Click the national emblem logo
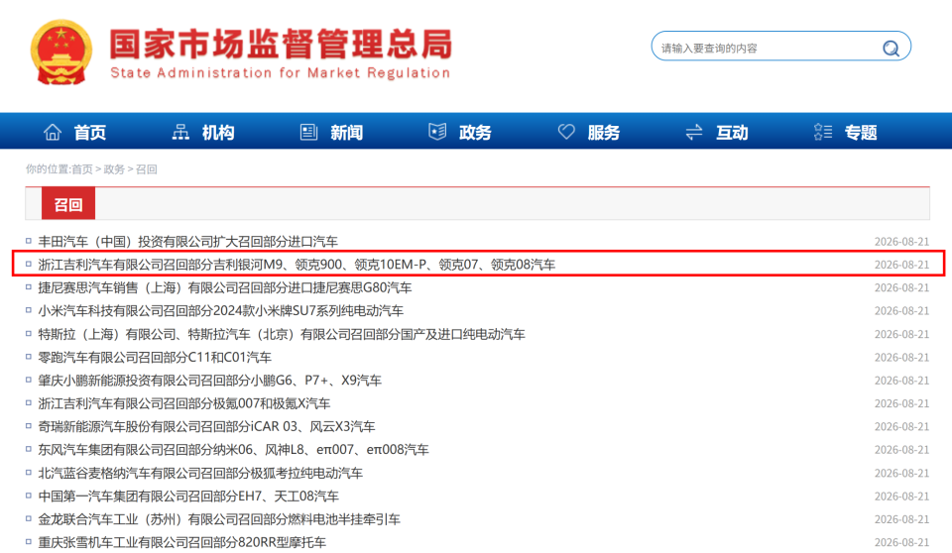The image size is (952, 553). pos(61,52)
